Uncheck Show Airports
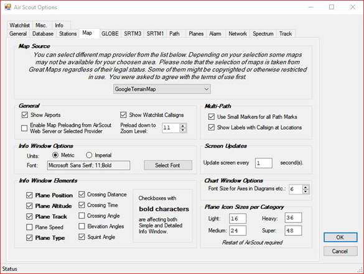364x274 pixels. (25, 115)
